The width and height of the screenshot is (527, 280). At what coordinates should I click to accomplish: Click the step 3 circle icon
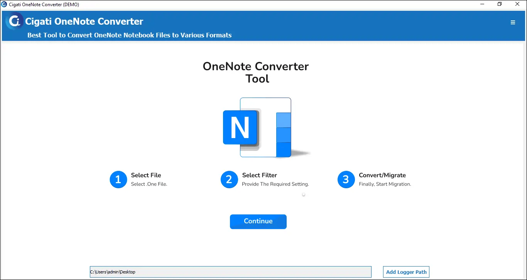tap(346, 179)
